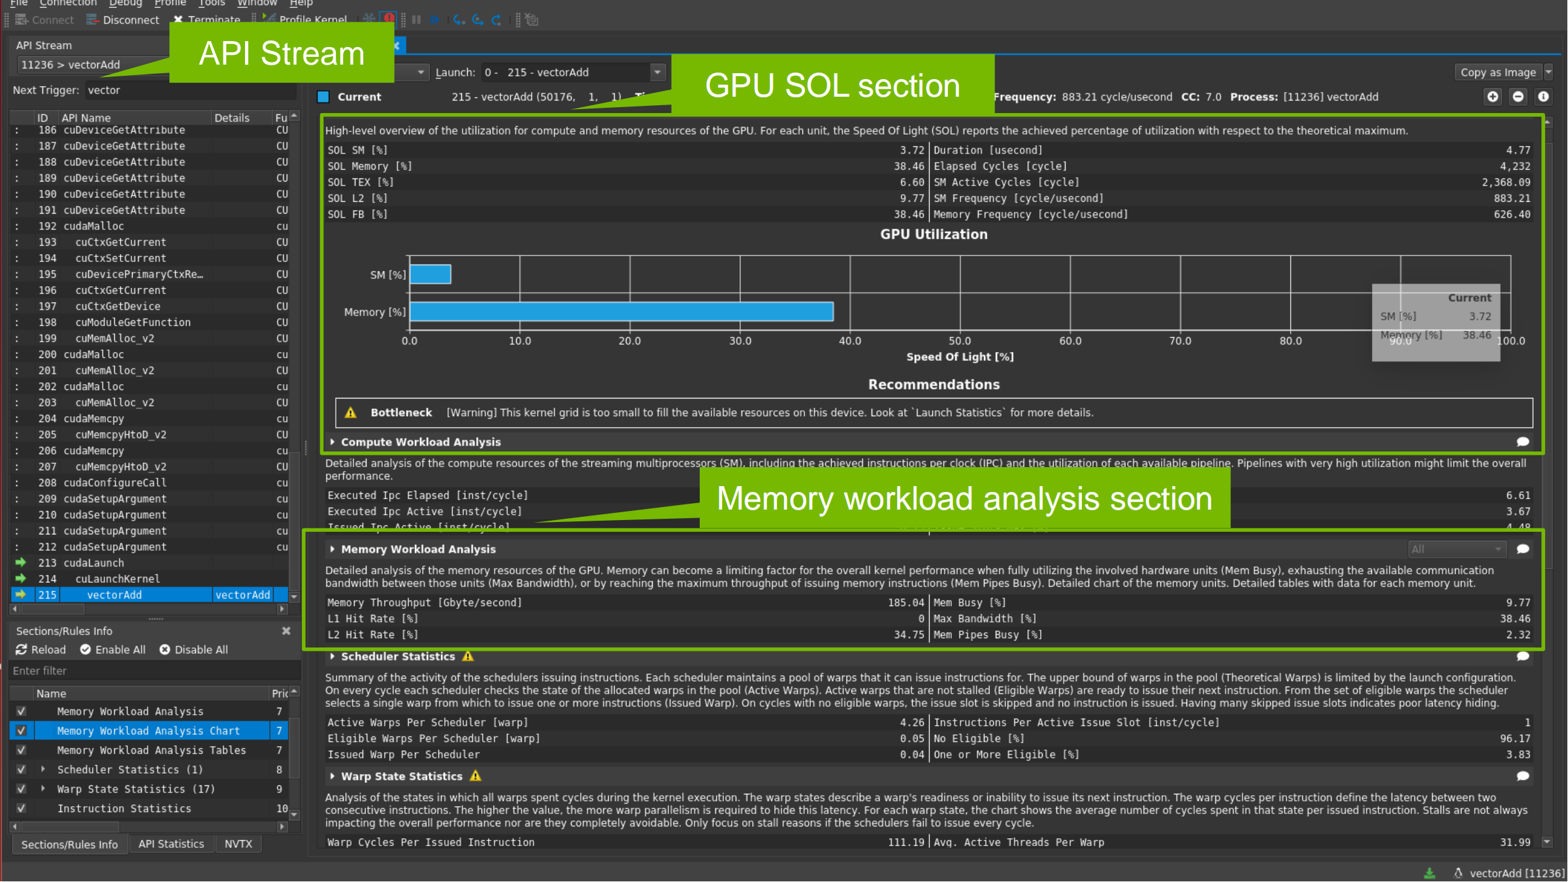Click the Resume playback icon
Viewport: 1568px width, 882px height.
[434, 20]
